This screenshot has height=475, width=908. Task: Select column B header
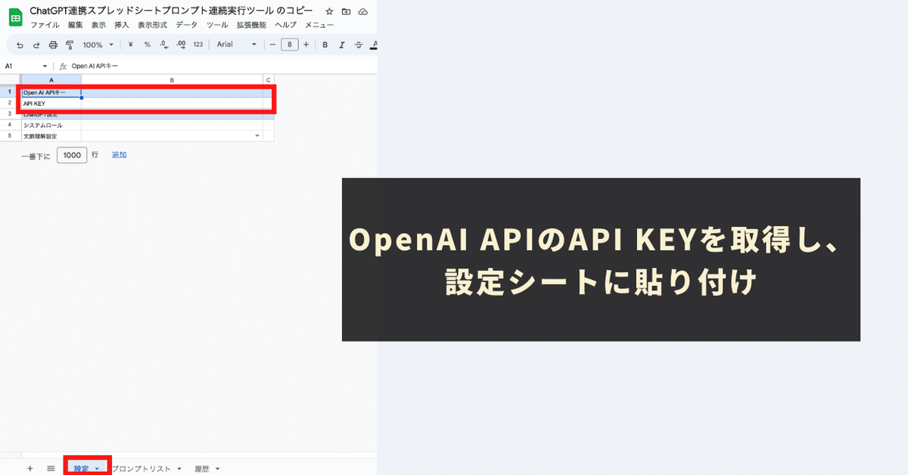click(172, 79)
